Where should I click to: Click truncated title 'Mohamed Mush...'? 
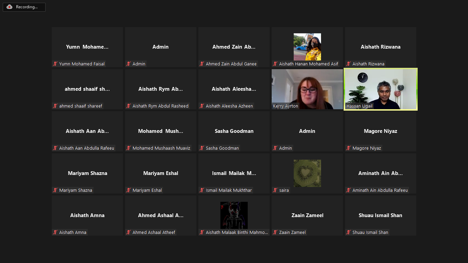(x=161, y=131)
